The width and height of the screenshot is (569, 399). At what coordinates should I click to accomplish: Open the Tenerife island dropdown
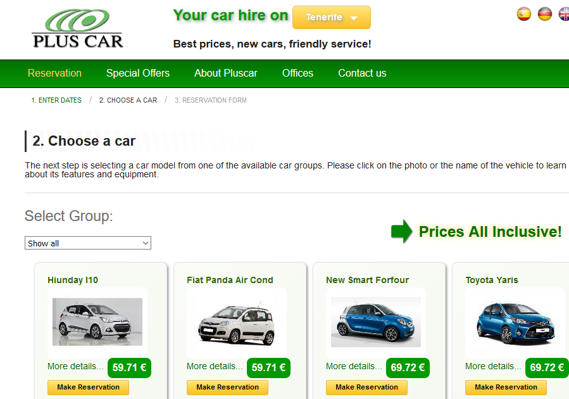331,18
